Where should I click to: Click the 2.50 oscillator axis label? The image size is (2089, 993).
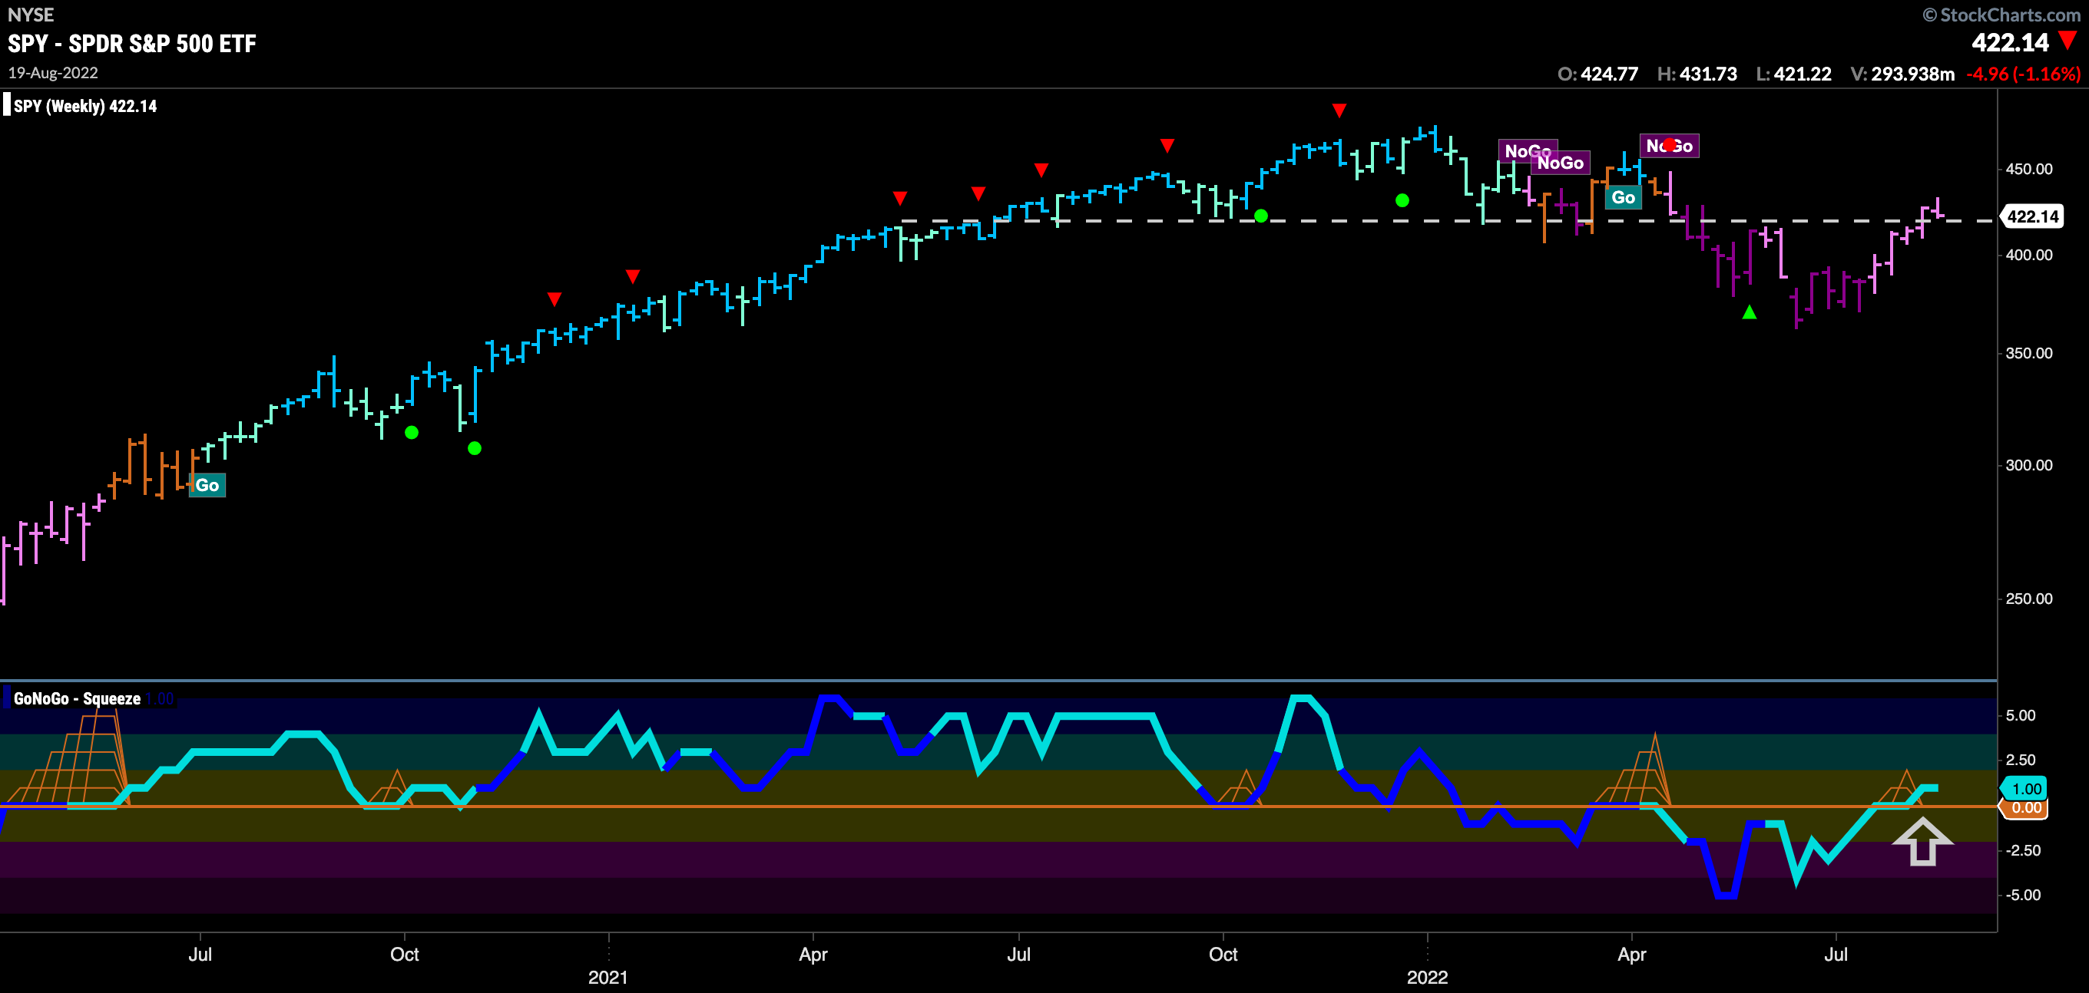click(x=2020, y=760)
